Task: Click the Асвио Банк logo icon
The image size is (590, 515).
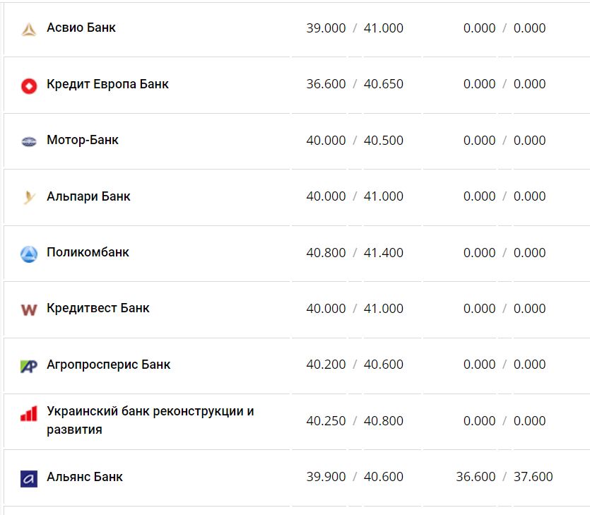Action: click(29, 29)
